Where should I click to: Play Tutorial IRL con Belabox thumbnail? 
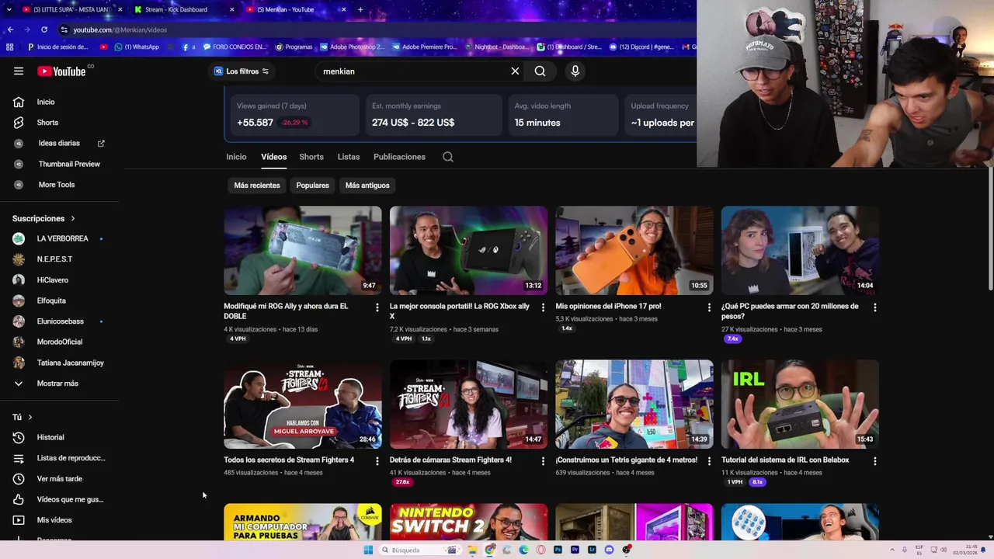coord(800,404)
